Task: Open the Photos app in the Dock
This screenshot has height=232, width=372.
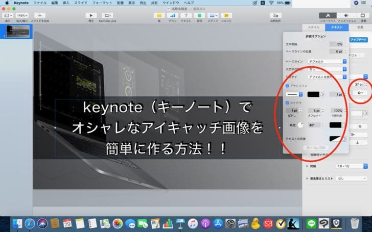Action: (x=118, y=223)
